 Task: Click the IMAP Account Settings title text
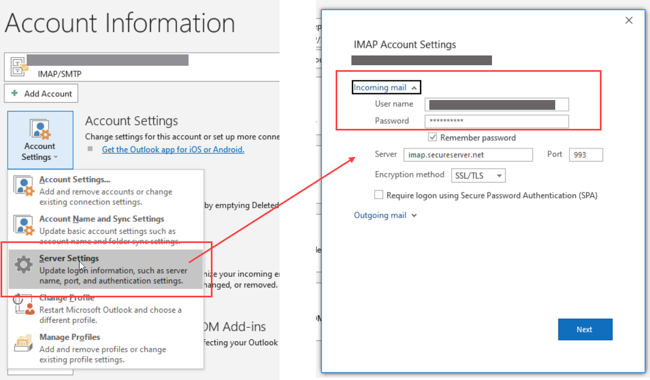point(405,45)
